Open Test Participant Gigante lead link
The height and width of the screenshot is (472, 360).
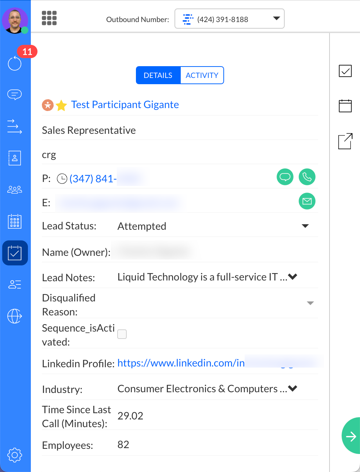coord(125,105)
